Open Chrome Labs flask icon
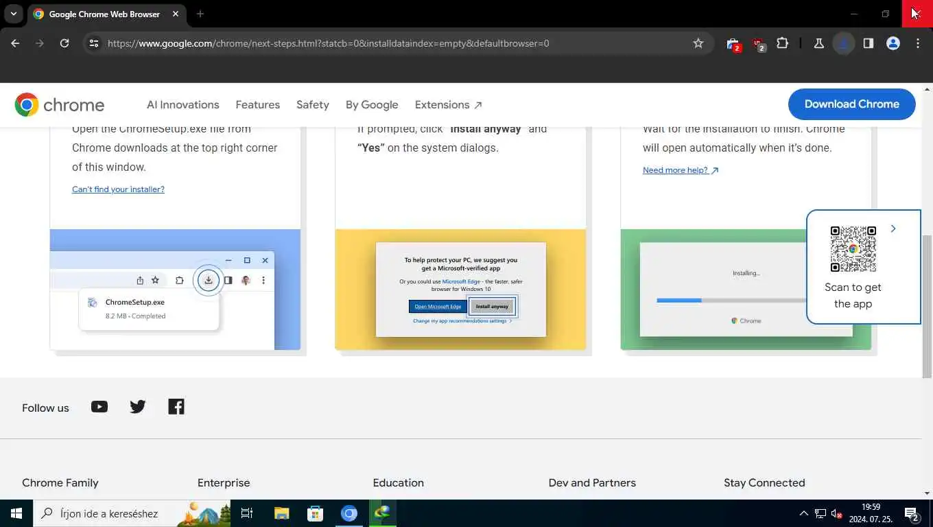This screenshot has width=933, height=527. pos(818,43)
